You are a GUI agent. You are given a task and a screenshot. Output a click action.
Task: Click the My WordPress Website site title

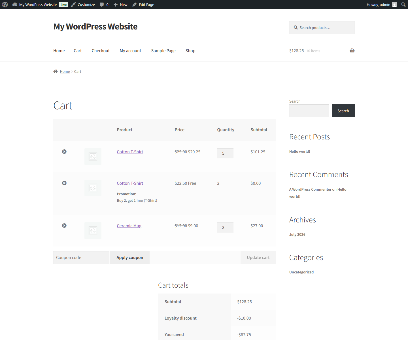[x=95, y=27]
